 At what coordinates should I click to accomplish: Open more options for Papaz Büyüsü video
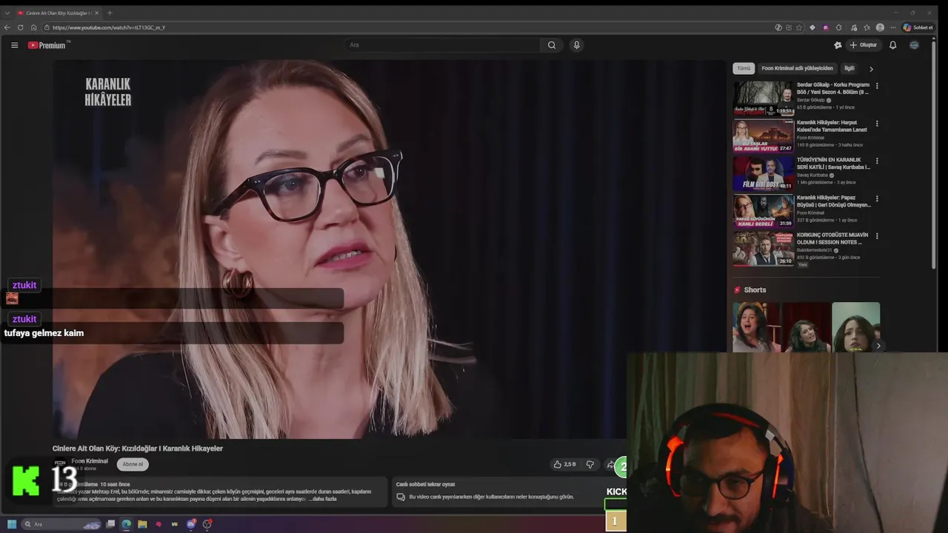[x=877, y=198]
